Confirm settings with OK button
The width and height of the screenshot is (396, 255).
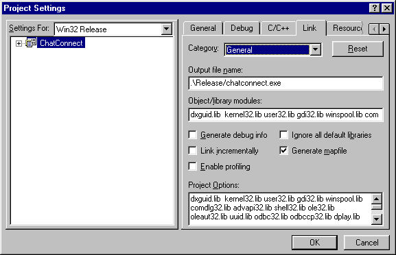coord(315,243)
